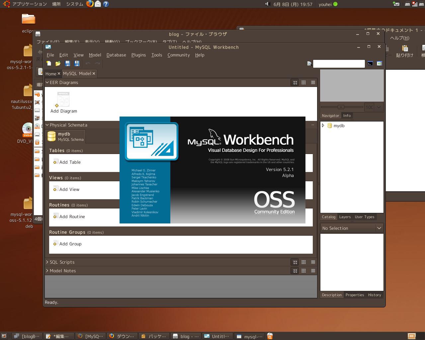Expand mydb node in catalog tree
Screen dimensions: 425x340
click(323, 126)
